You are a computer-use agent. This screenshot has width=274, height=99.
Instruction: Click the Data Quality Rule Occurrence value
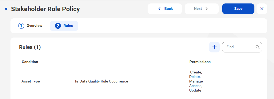coord(104,81)
